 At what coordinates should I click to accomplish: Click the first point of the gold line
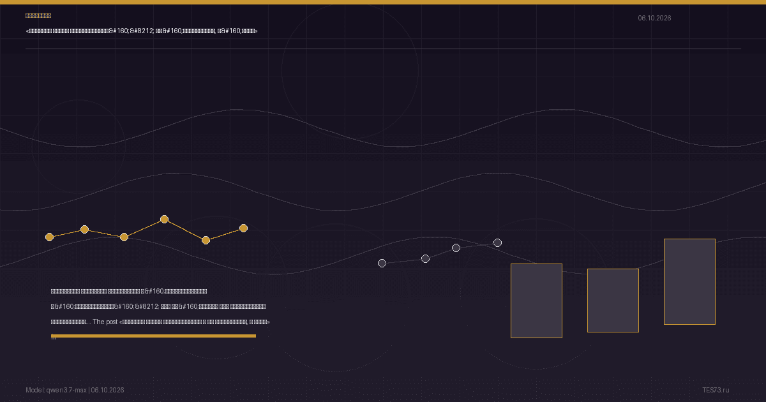(49, 237)
